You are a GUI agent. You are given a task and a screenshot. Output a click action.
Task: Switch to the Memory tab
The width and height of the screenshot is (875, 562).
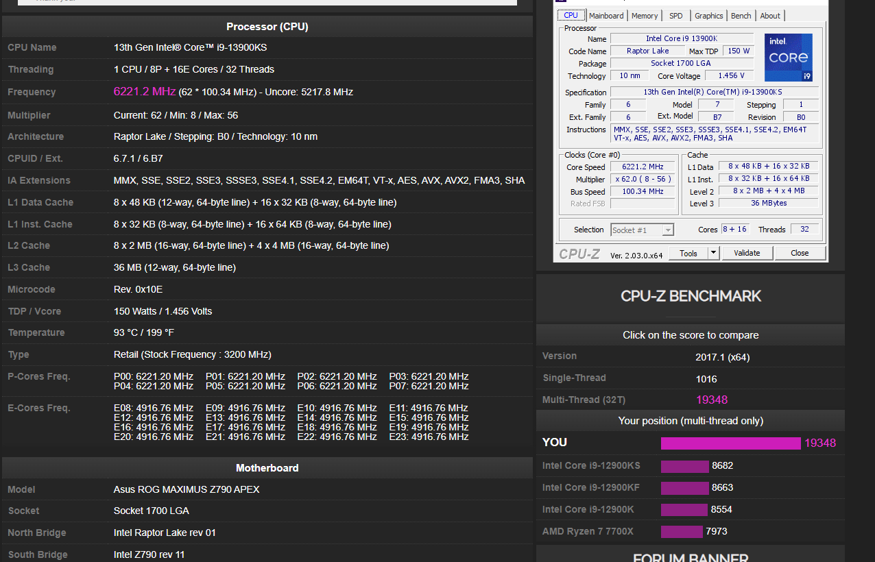pyautogui.click(x=645, y=16)
